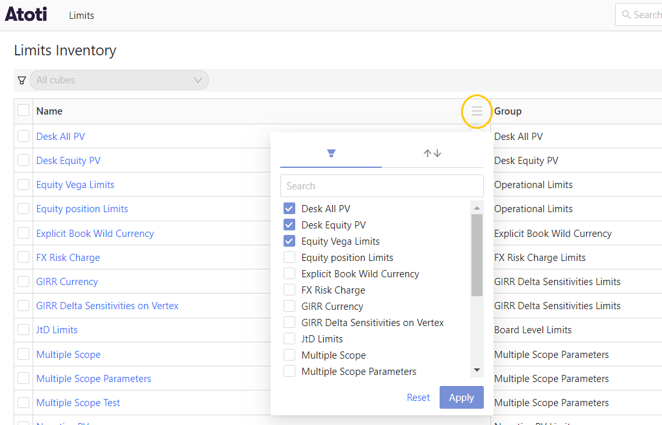Open the GIRR Currency limit link
Screen dimensions: 662x425
[x=67, y=282]
